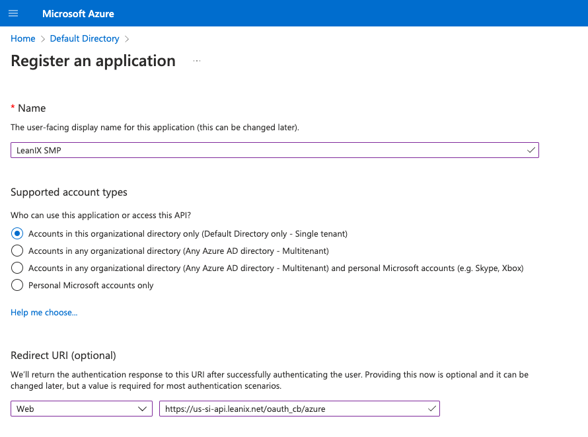The width and height of the screenshot is (588, 437).
Task: Click the checkmark in the Redirect URI field
Action: point(432,409)
